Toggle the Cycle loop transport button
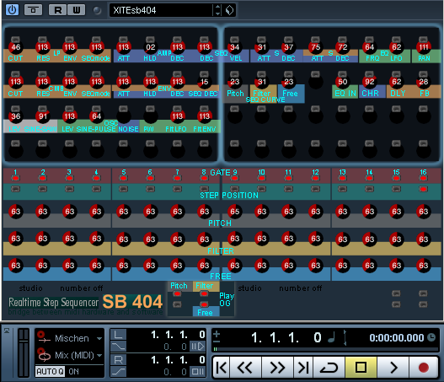Viewport: 444px width, 382px height. pos(329,368)
